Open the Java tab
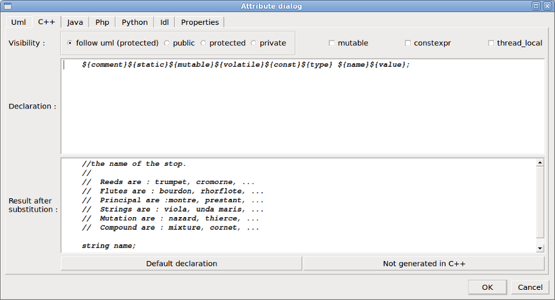This screenshot has height=300, width=555. click(75, 22)
